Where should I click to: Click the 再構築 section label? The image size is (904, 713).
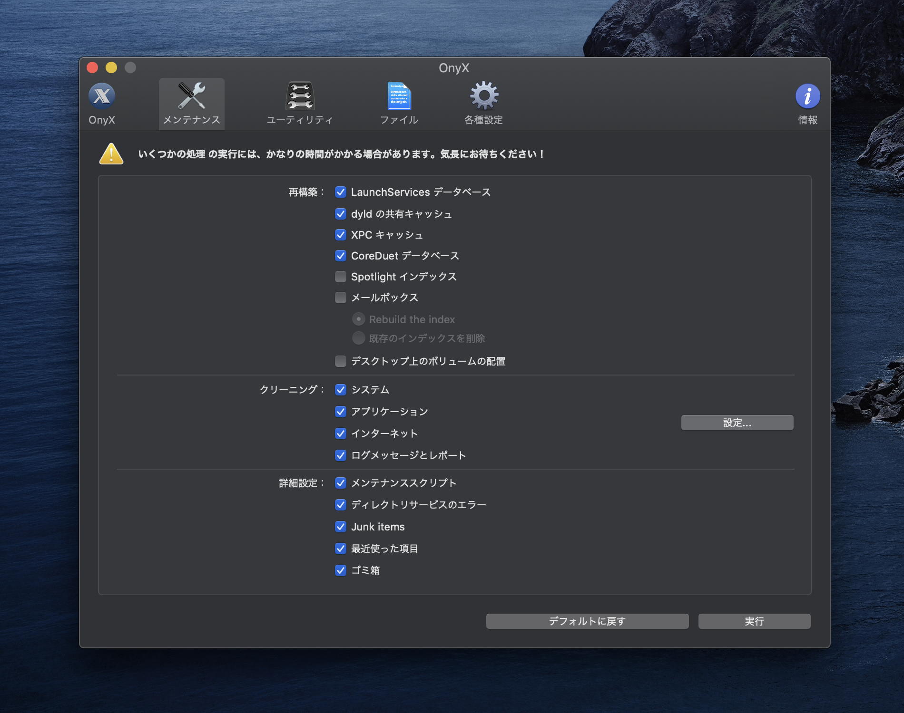pyautogui.click(x=306, y=192)
